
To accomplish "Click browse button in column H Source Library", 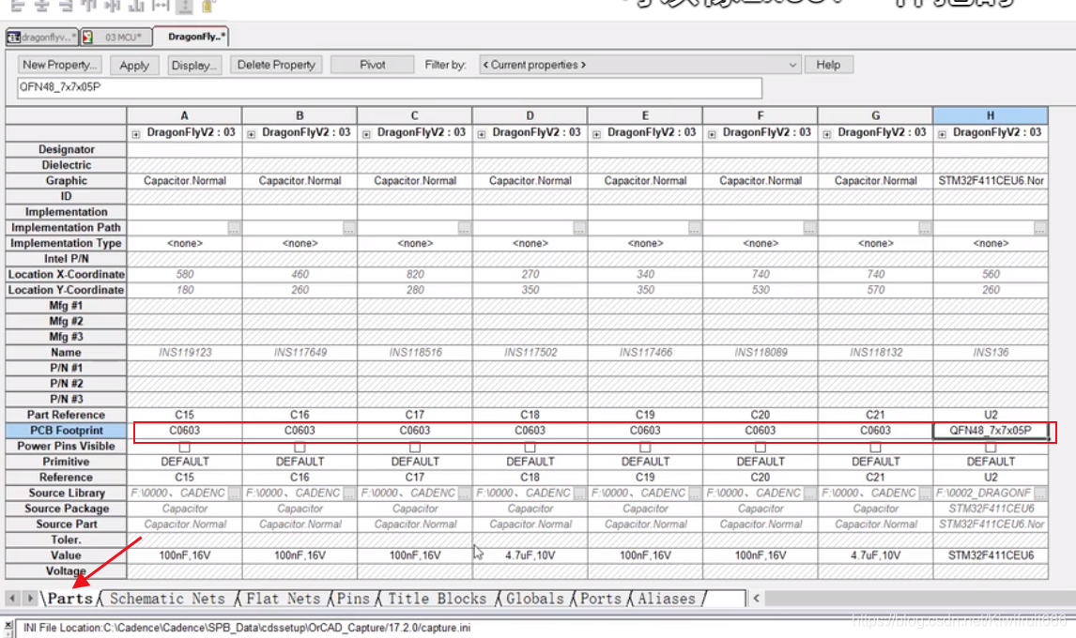I will (1041, 494).
